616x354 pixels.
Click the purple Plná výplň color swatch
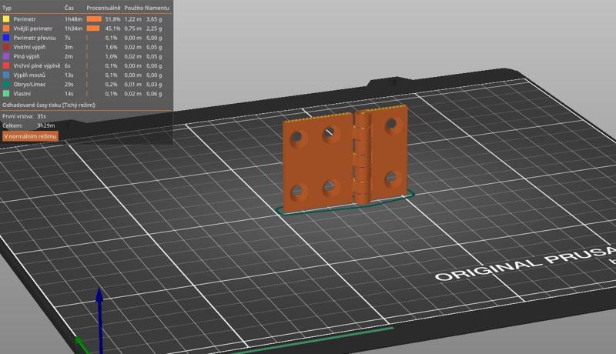6,56
